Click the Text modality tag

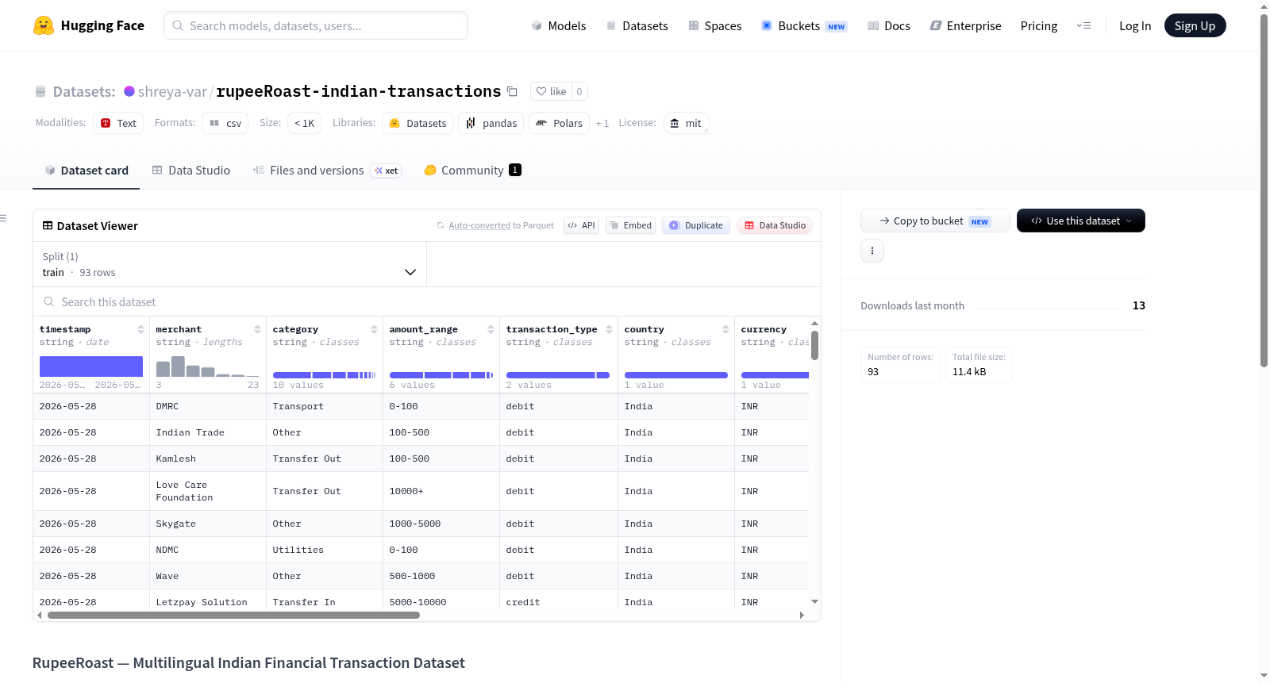(x=118, y=123)
